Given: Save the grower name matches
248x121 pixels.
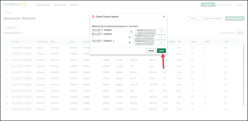Looking at the screenshot, I should tap(161, 51).
